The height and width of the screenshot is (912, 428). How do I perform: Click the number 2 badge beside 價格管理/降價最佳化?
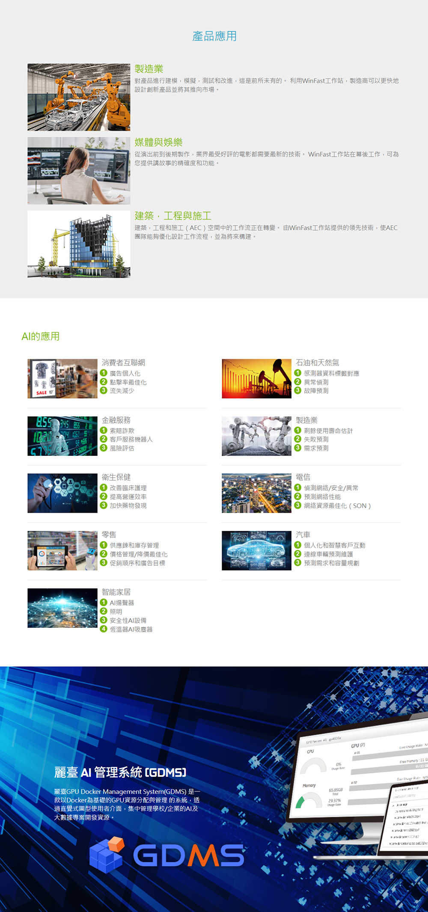(x=104, y=554)
